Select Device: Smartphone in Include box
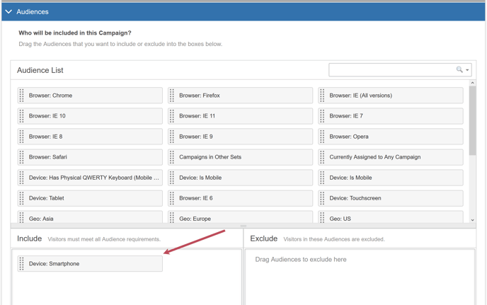Screen dimensions: 487x305 pos(90,264)
